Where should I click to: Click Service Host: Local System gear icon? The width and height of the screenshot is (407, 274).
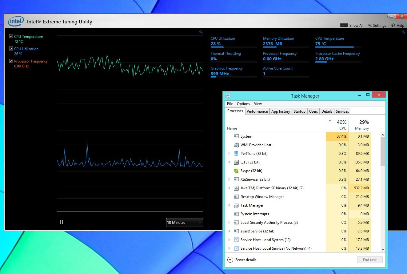[236, 240]
